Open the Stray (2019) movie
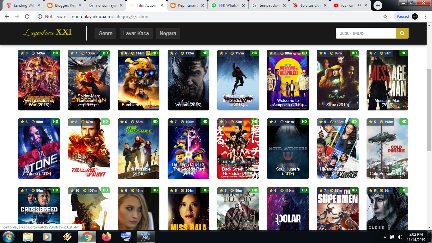Screen dimensions: 432x243 [338, 80]
